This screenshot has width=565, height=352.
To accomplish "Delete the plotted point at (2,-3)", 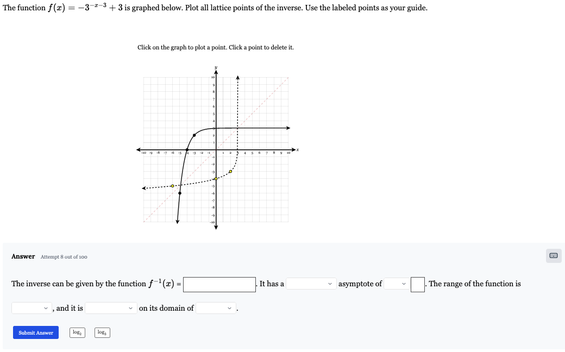I will click(231, 172).
